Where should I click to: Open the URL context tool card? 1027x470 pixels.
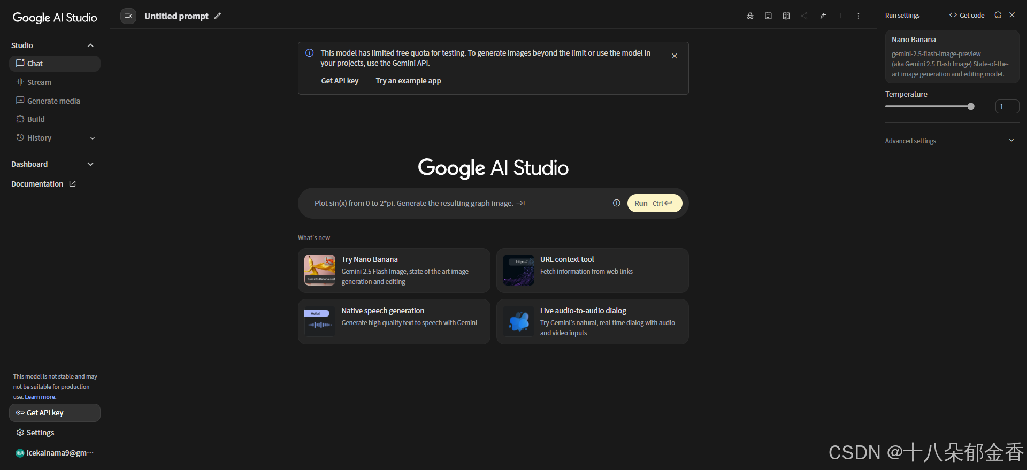pyautogui.click(x=593, y=271)
